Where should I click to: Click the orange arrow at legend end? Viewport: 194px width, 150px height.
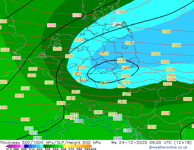coord(91,146)
